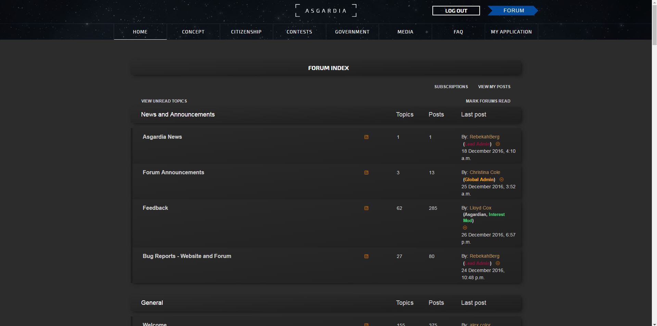Open My Application menu item
This screenshot has width=657, height=326.
[x=511, y=32]
